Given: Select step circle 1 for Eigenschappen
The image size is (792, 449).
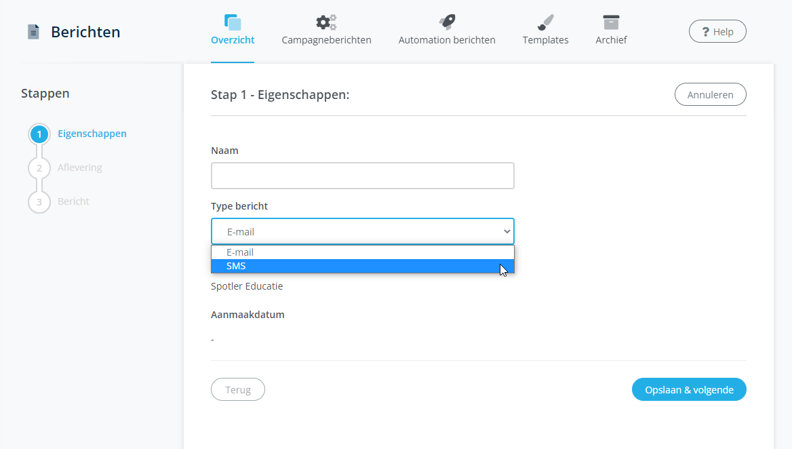Looking at the screenshot, I should pyautogui.click(x=39, y=134).
